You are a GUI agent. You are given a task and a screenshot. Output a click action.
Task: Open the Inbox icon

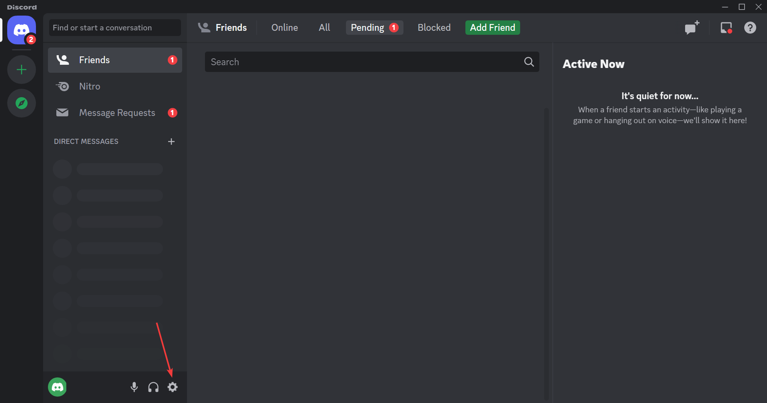(x=726, y=28)
